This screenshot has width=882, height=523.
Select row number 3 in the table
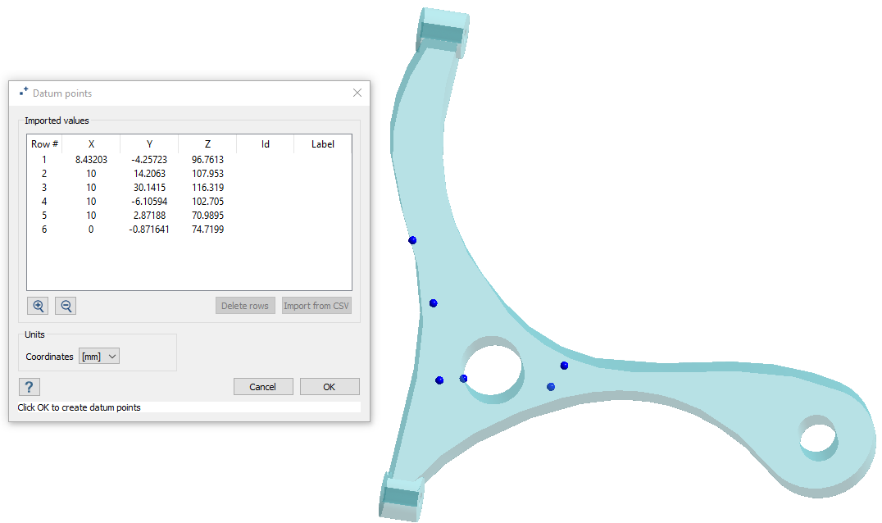(x=44, y=188)
